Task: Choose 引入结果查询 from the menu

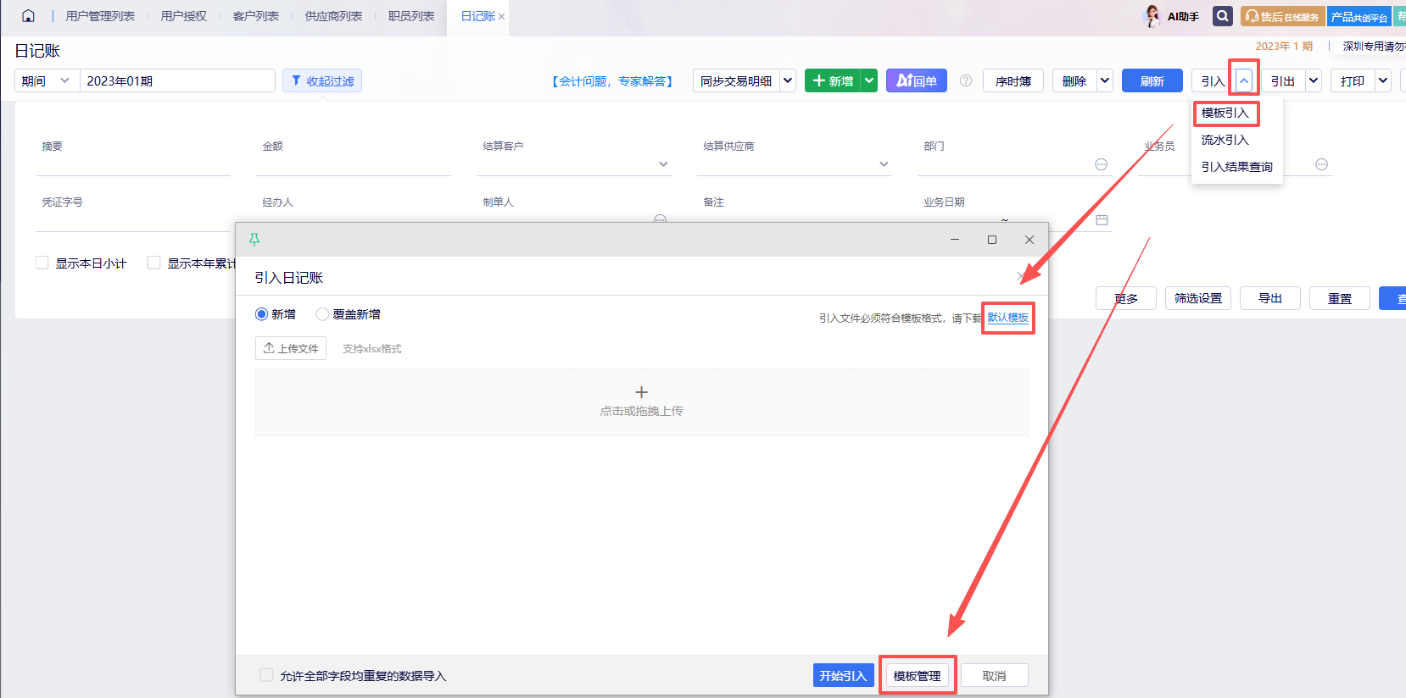Action: pyautogui.click(x=1237, y=167)
